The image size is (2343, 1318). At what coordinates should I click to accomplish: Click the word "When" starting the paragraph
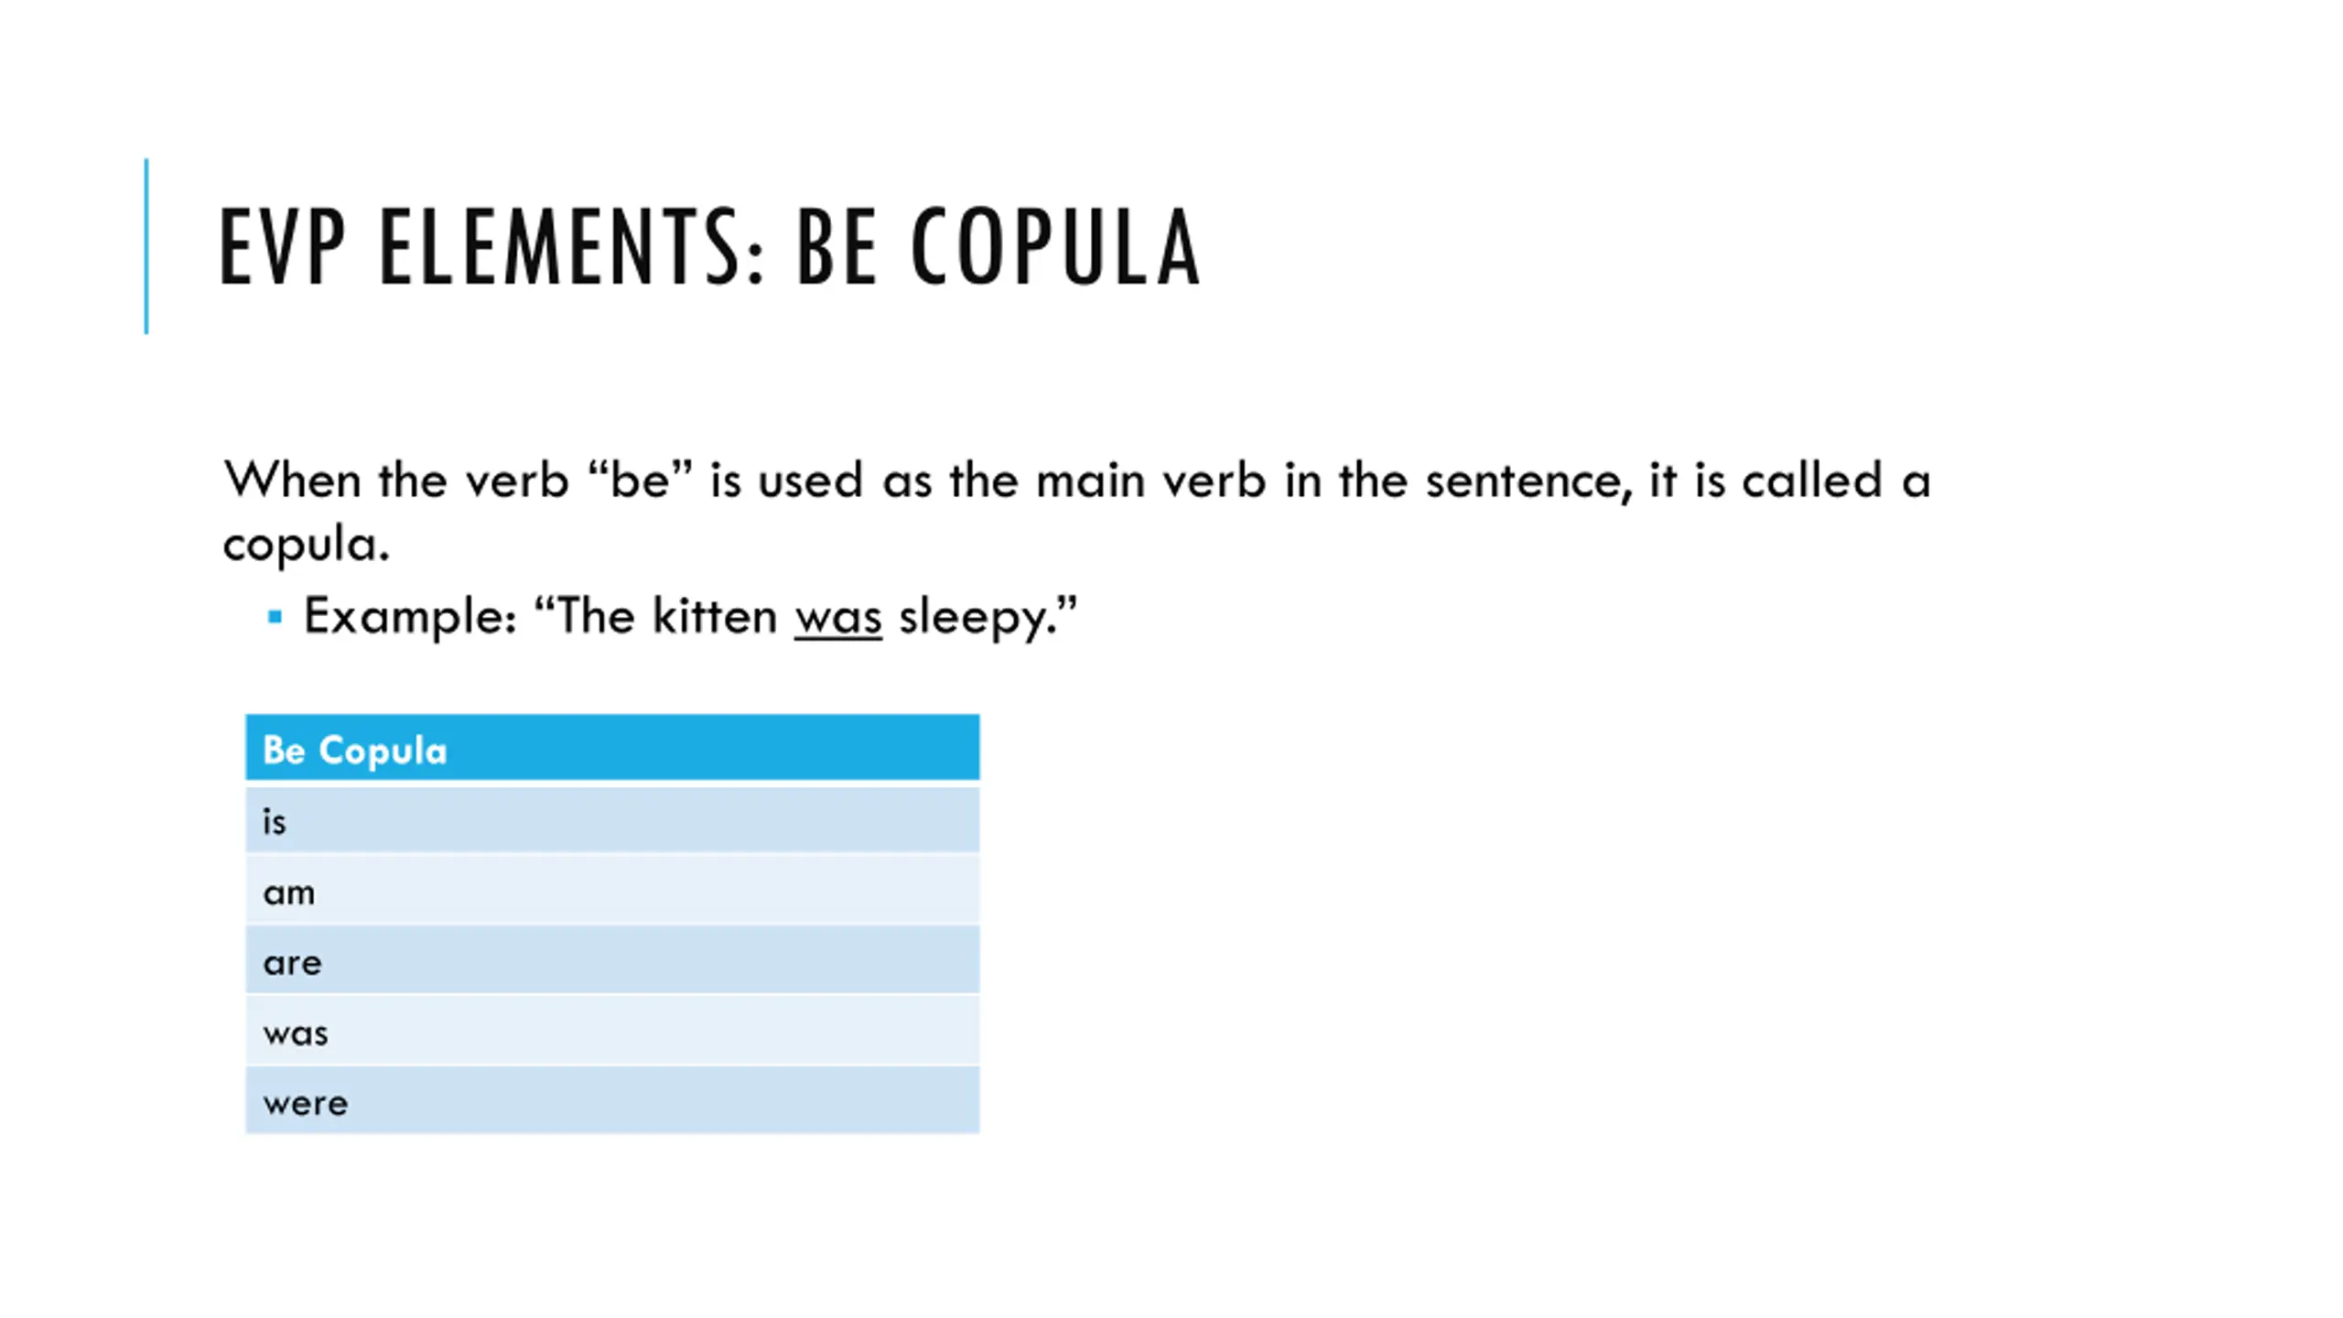292,480
